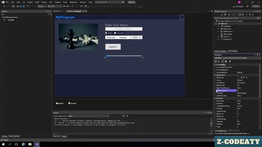Click the Sync/Refresh icon in Solution Explorer toolbar
262x147 pixels.
tap(234, 15)
